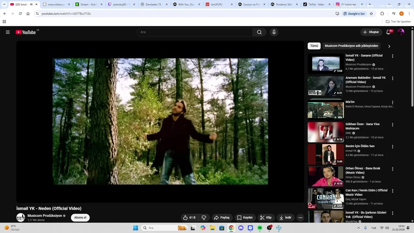
Task: Open the Chrome tab search dropdown
Action: coord(4,5)
